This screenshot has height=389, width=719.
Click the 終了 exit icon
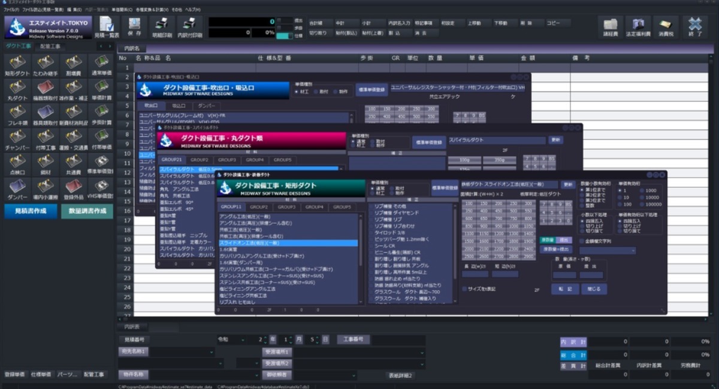pos(695,25)
